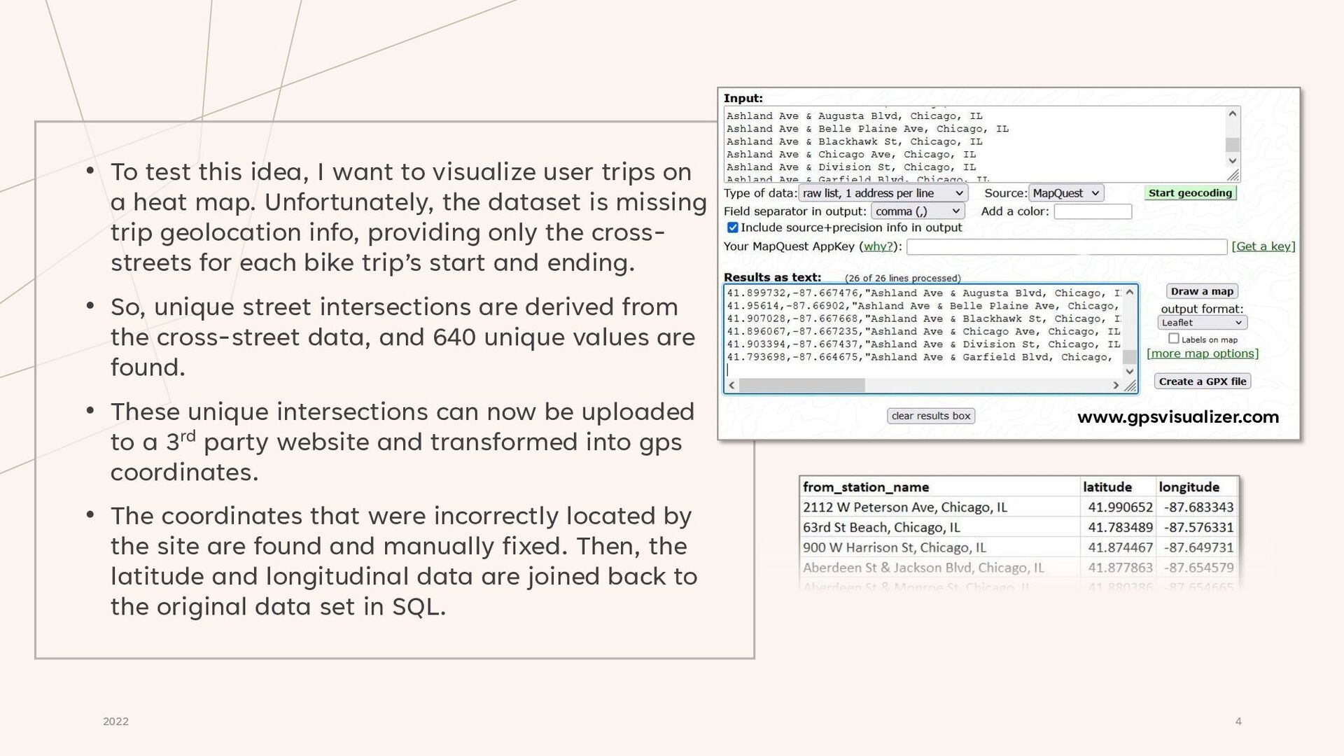Select 'Ashland Ave & Division St' input line
Image resolution: width=1344 pixels, height=756 pixels.
[850, 167]
